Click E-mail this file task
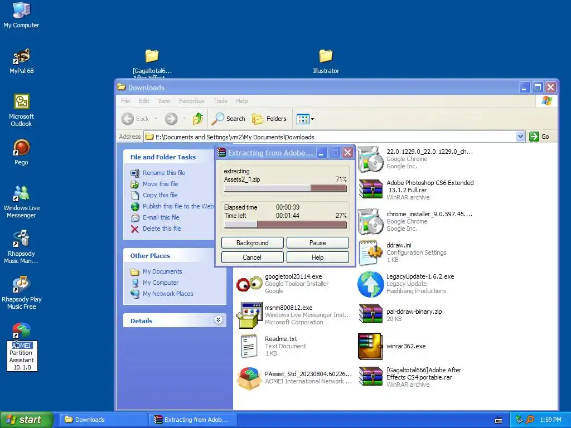Viewport: 571px width, 428px height. 155,218
